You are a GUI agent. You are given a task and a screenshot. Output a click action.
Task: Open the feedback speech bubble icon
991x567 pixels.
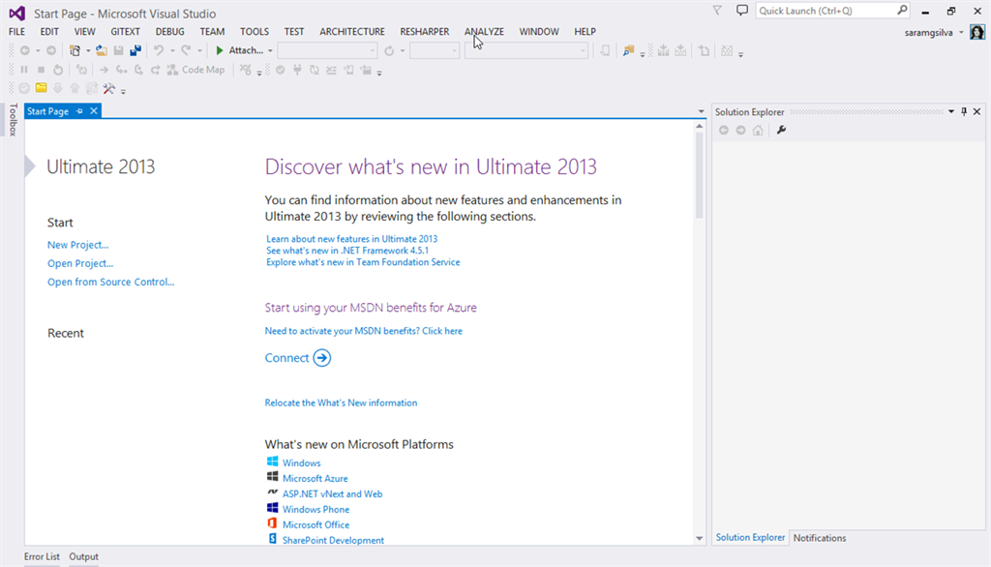point(741,11)
